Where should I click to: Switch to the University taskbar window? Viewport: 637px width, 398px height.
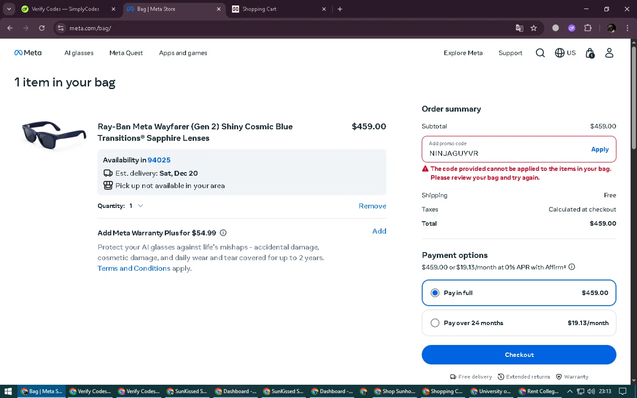(x=491, y=391)
